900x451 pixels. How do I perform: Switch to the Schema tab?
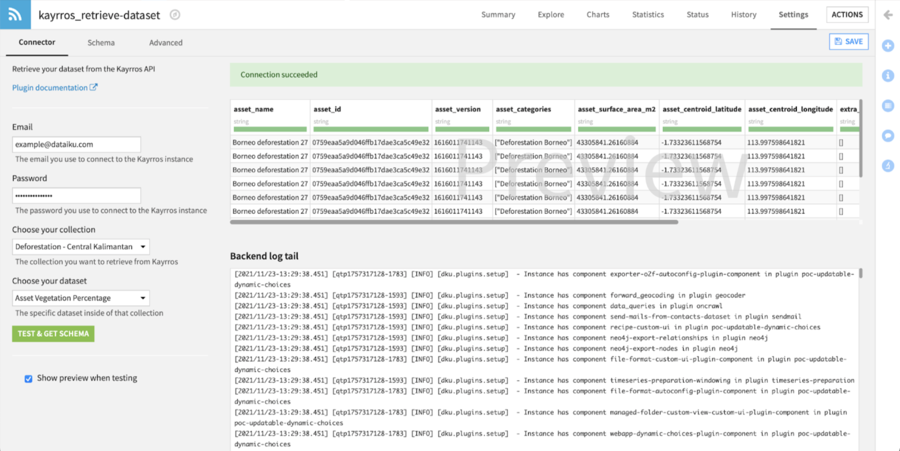[101, 42]
